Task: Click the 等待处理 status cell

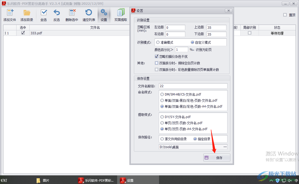Action: 277,33
